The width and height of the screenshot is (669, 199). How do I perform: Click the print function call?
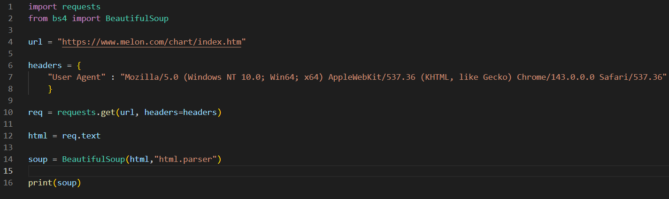[x=40, y=183]
